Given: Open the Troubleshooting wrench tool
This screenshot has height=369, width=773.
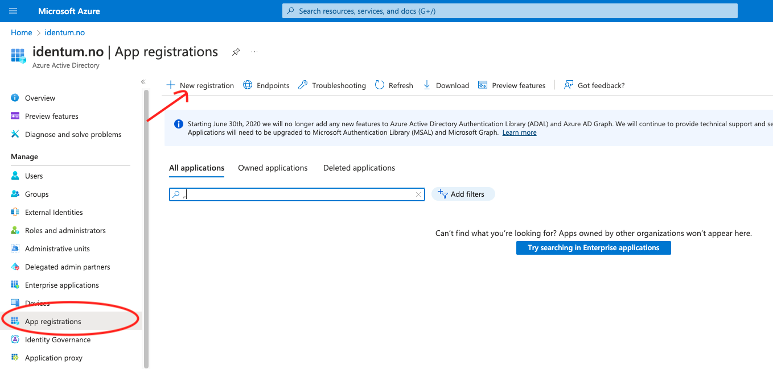Looking at the screenshot, I should point(332,85).
